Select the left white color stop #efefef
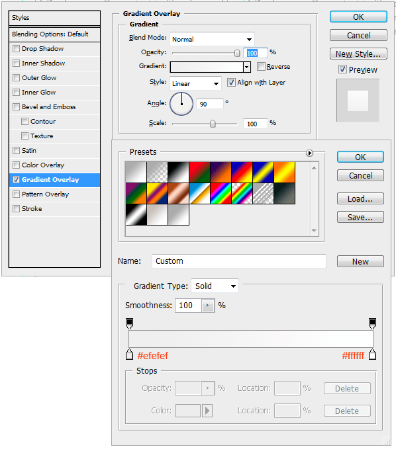 coord(130,354)
